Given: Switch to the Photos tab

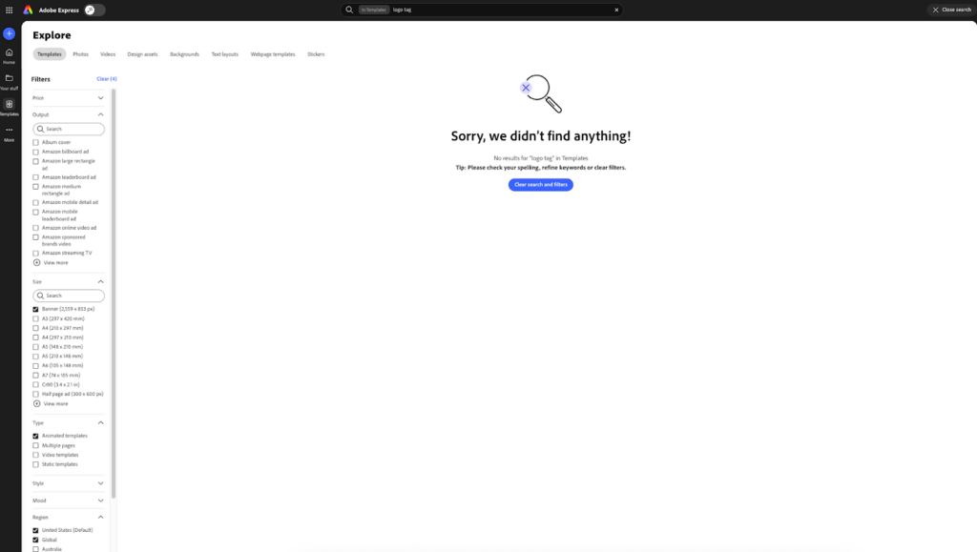Looking at the screenshot, I should [81, 54].
